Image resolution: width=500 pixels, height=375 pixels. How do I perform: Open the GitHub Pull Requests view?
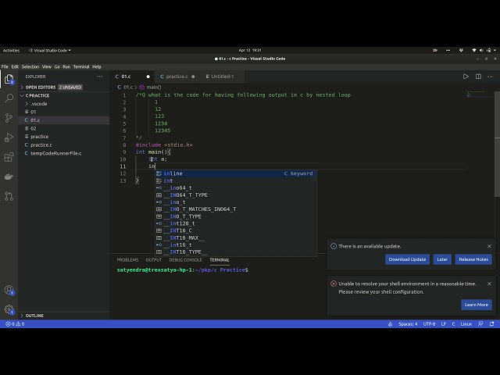[x=9, y=196]
